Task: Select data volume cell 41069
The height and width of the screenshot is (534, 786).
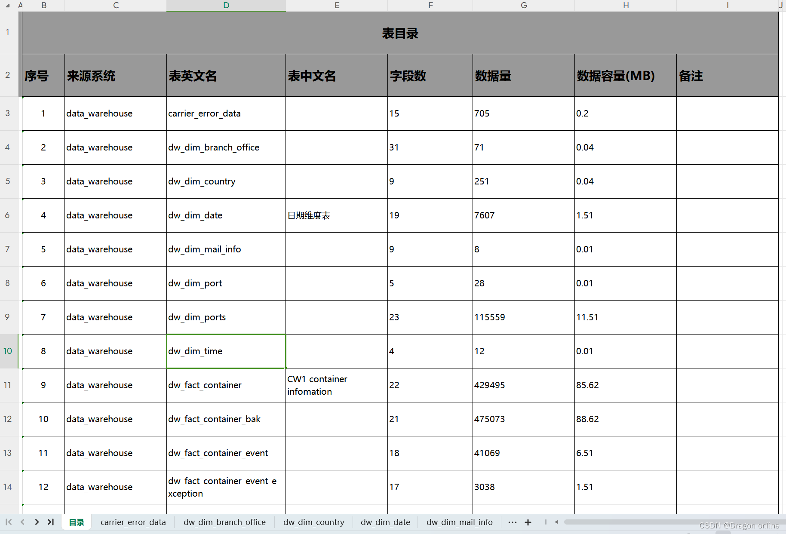Action: coord(524,453)
